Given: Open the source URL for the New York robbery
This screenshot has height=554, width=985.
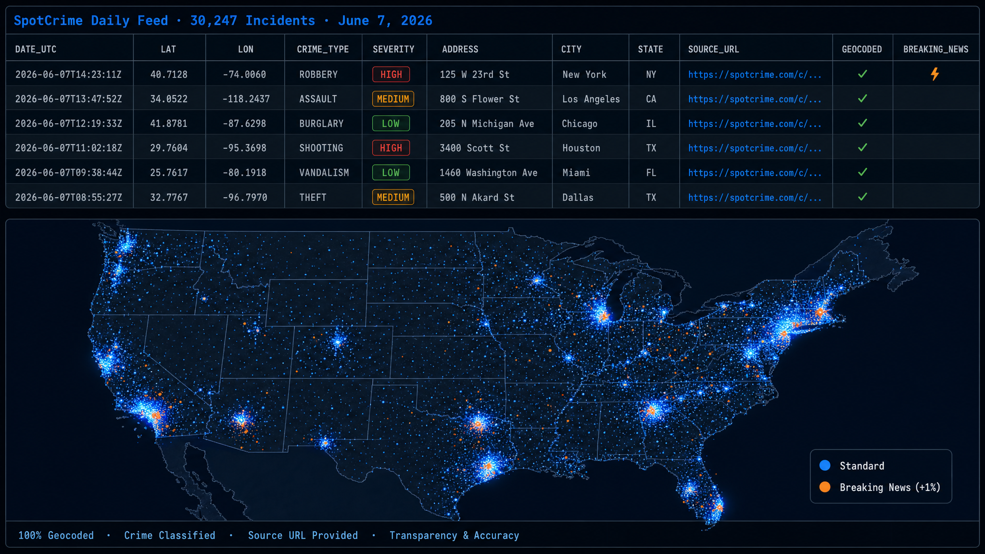Looking at the screenshot, I should coord(755,75).
